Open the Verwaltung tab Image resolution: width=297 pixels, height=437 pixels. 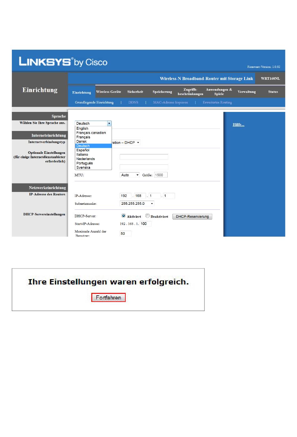coord(247,92)
